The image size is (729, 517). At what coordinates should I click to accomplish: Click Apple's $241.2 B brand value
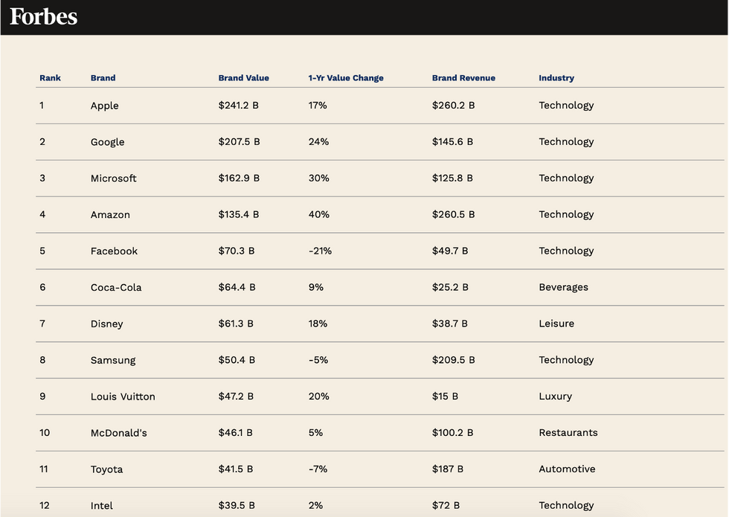[238, 106]
